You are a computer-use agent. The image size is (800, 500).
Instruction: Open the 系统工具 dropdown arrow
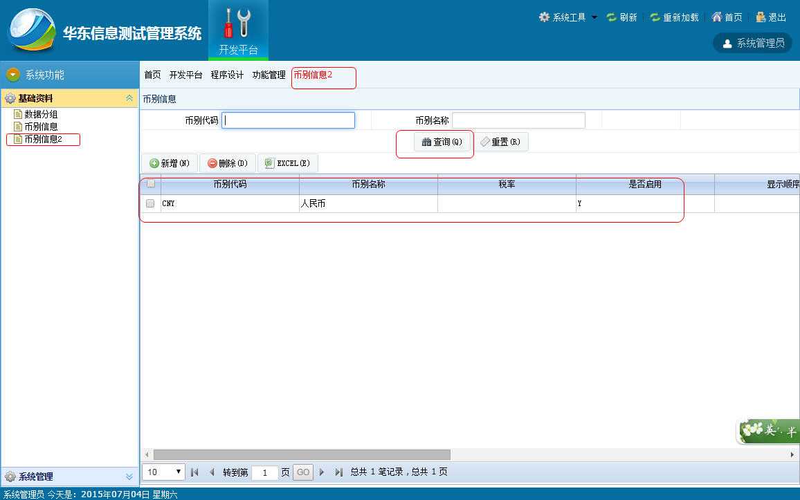click(x=594, y=17)
